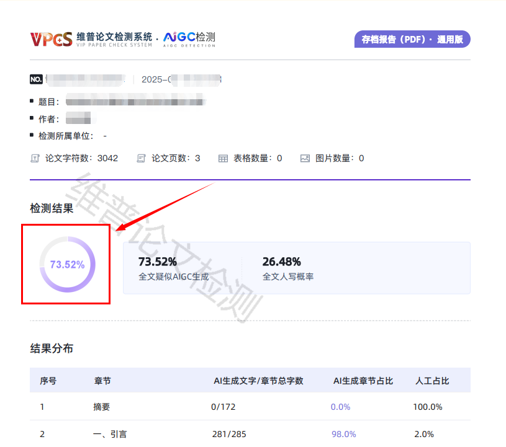Click the 26.48% figure
The height and width of the screenshot is (447, 506).
point(281,262)
